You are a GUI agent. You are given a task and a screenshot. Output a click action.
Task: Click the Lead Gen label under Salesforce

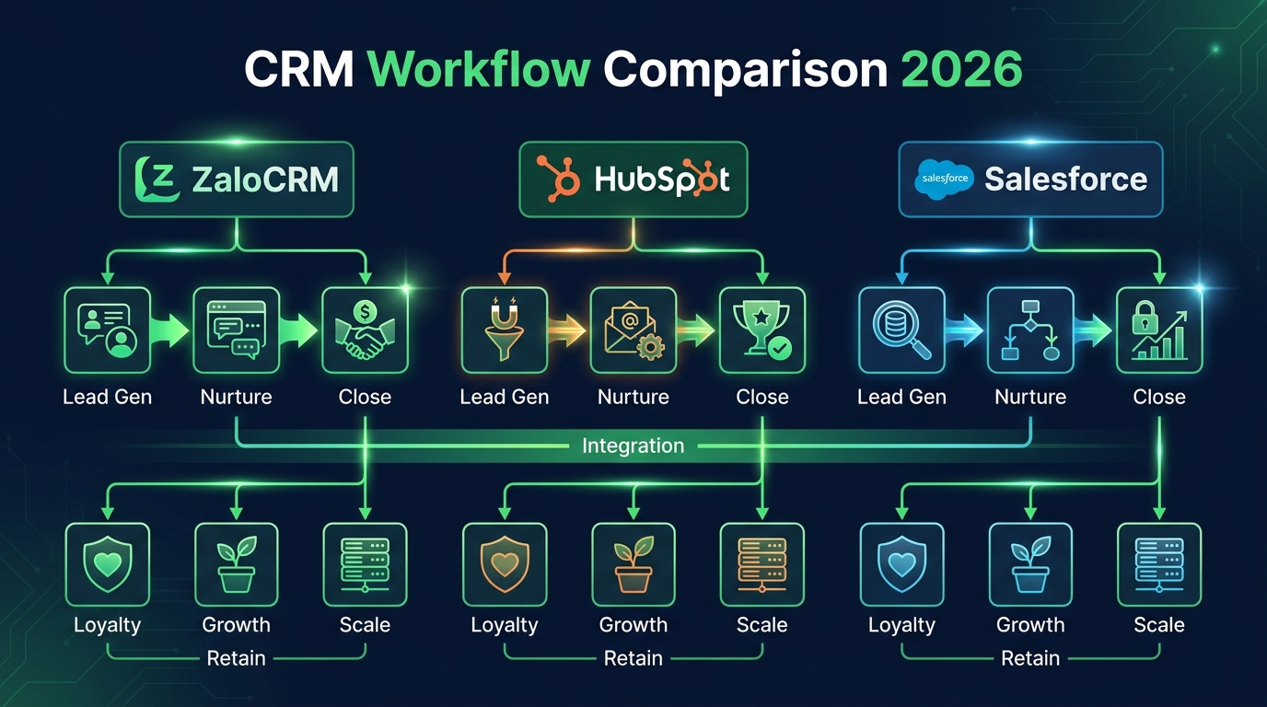pyautogui.click(x=901, y=398)
